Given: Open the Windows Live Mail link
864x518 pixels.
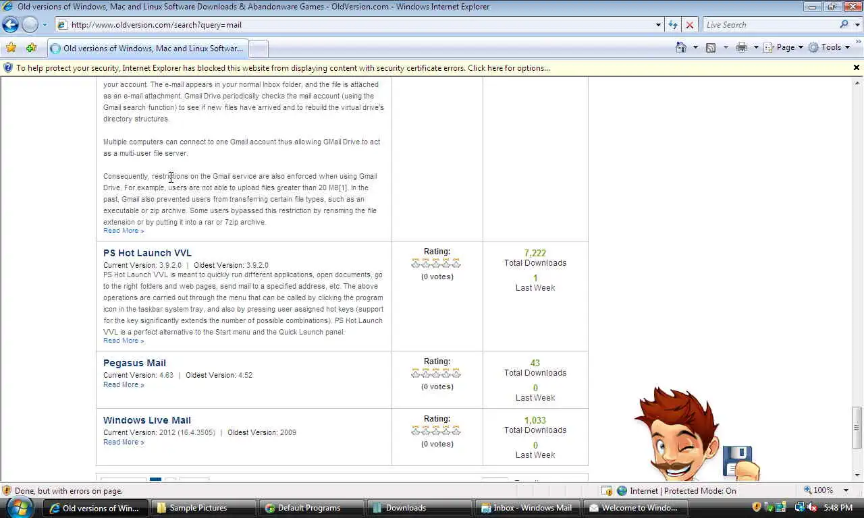Looking at the screenshot, I should pos(147,420).
